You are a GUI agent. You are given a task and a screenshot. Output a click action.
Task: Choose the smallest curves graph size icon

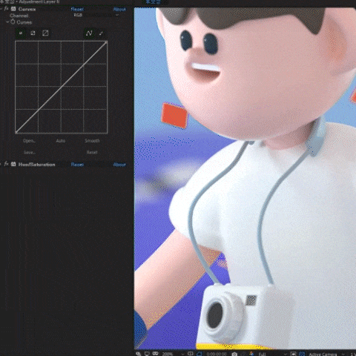pyautogui.click(x=21, y=33)
